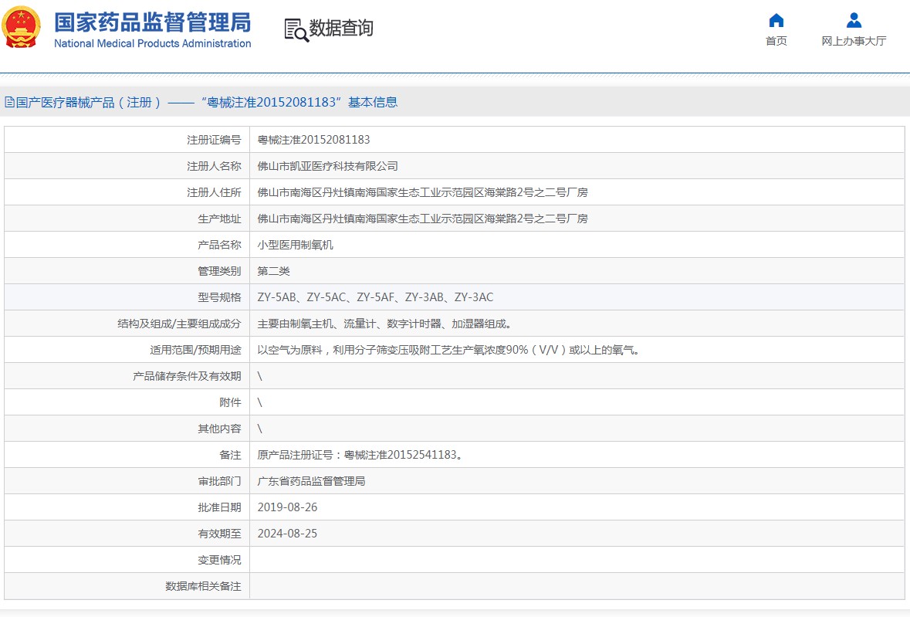Screen dimensions: 910x617
Task: Select the 批准日期 label
Action: [218, 507]
